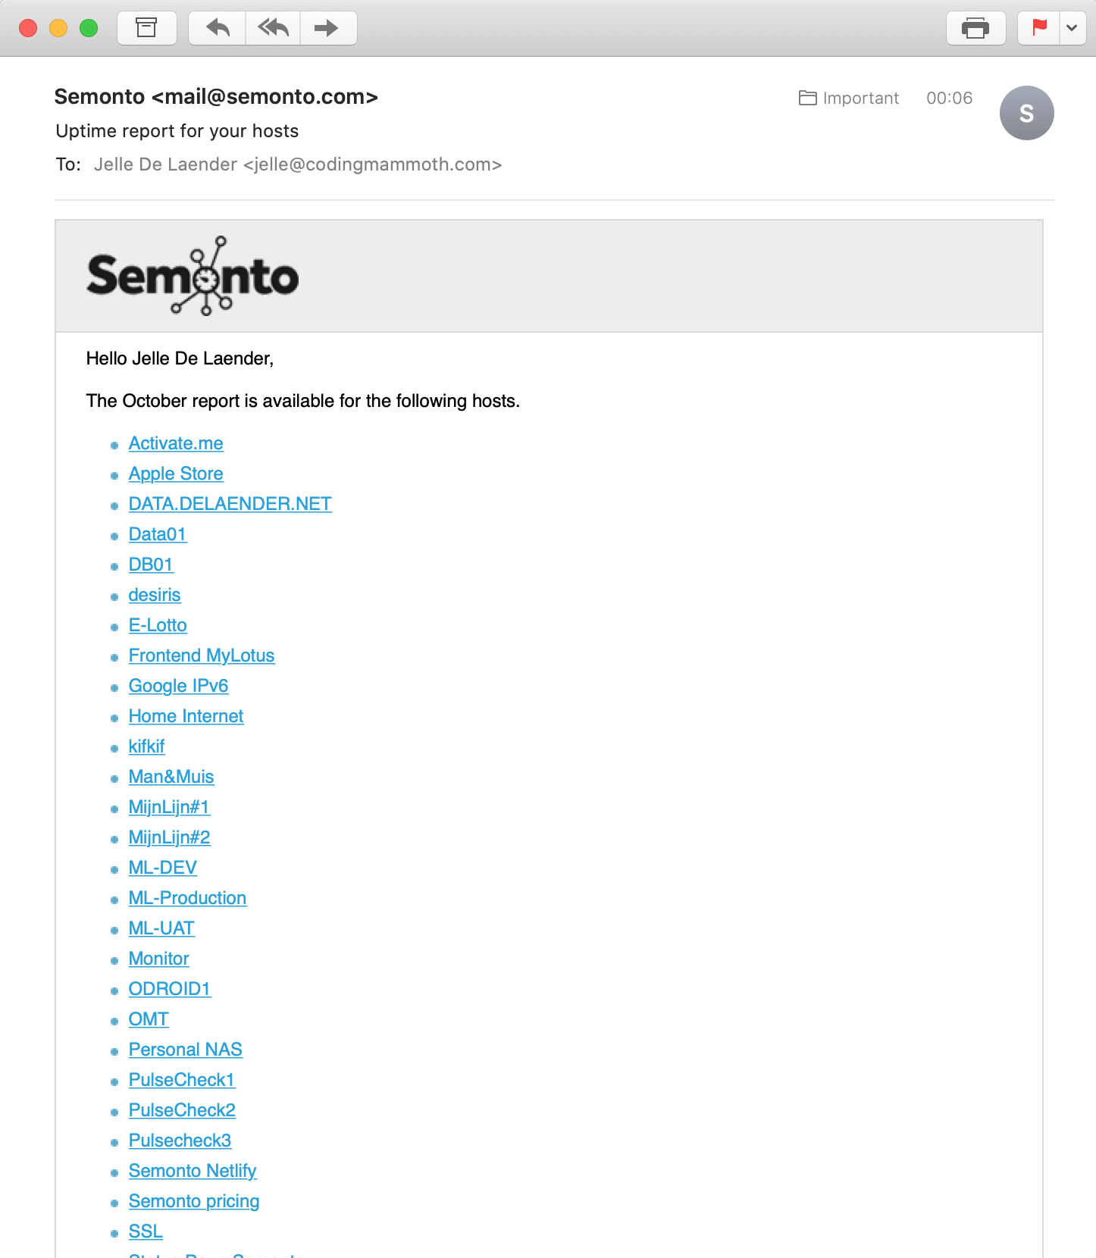Open the DATA.DELAENDER.NET link
This screenshot has height=1258, width=1096.
(230, 504)
